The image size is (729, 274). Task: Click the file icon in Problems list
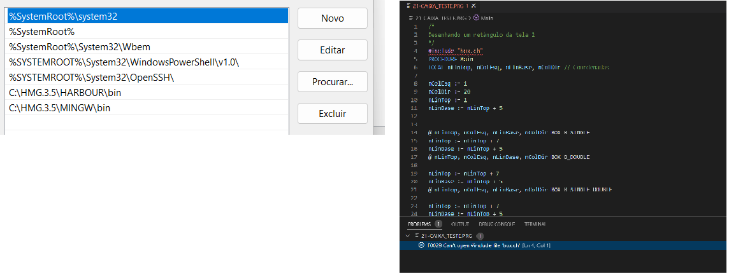click(x=416, y=236)
